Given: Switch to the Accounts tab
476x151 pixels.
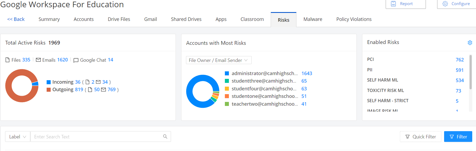Looking at the screenshot, I should (84, 19).
